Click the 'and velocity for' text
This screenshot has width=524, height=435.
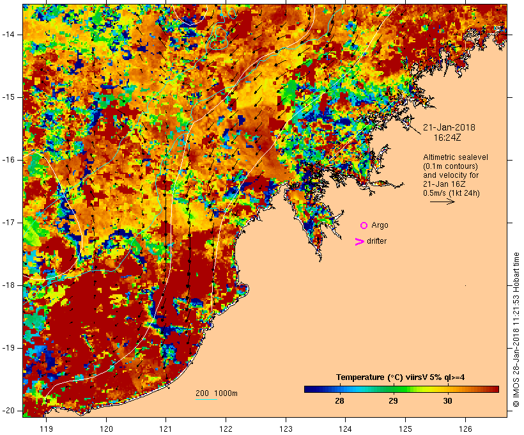pos(451,175)
